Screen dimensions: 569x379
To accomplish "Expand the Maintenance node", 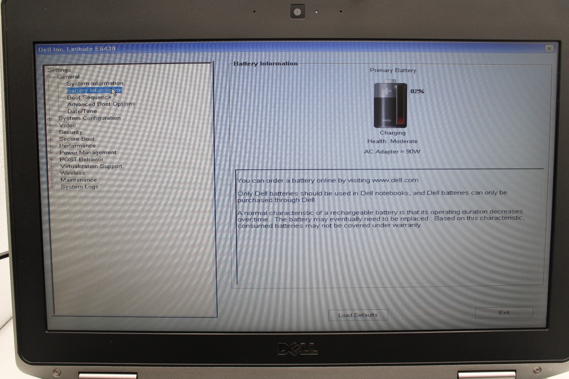I will [52, 180].
